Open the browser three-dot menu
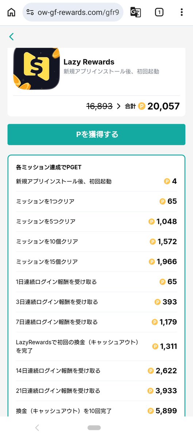This screenshot has height=439, width=193. click(181, 12)
